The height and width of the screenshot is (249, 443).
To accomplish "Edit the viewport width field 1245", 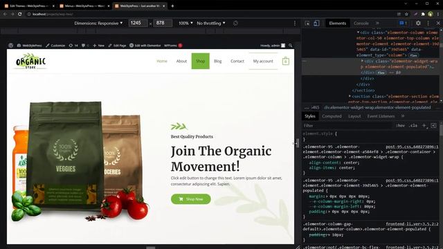I will (x=138, y=23).
